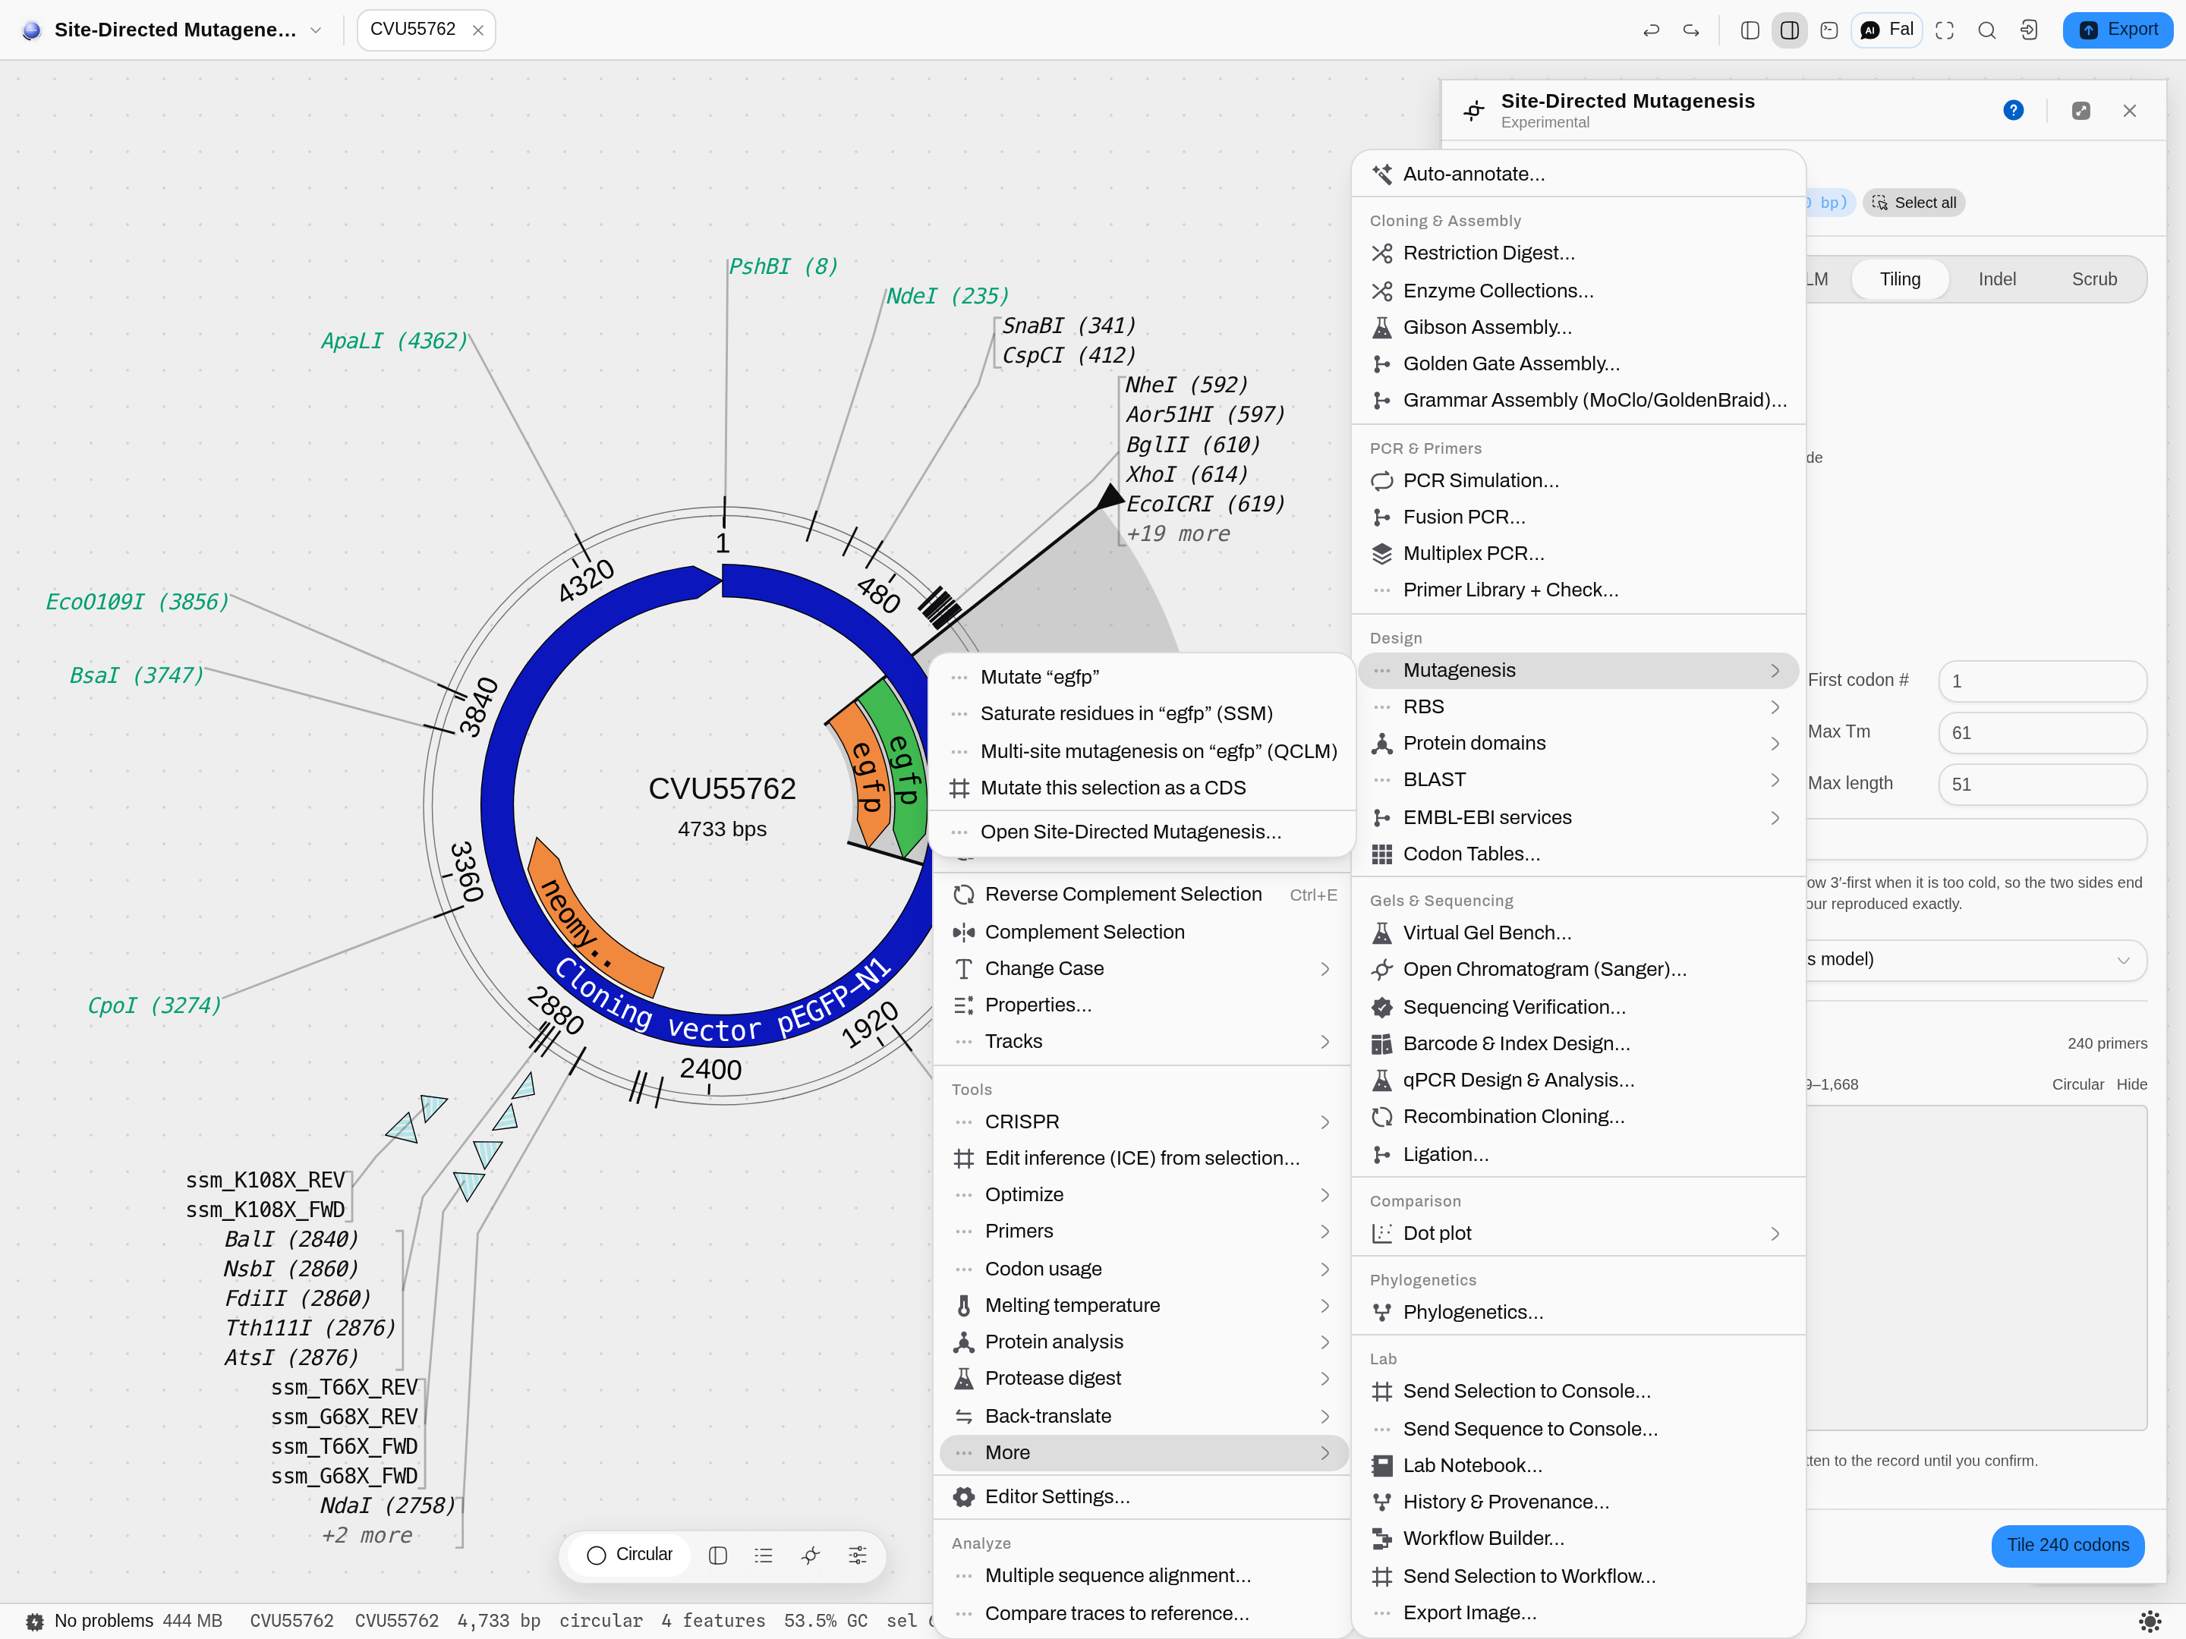
Task: Click the Max Tm input field
Action: click(2042, 732)
